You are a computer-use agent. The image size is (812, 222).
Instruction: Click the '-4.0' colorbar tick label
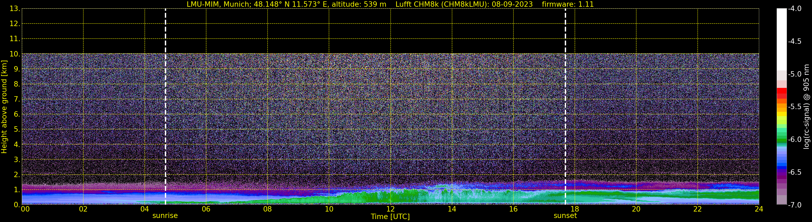tap(794, 9)
